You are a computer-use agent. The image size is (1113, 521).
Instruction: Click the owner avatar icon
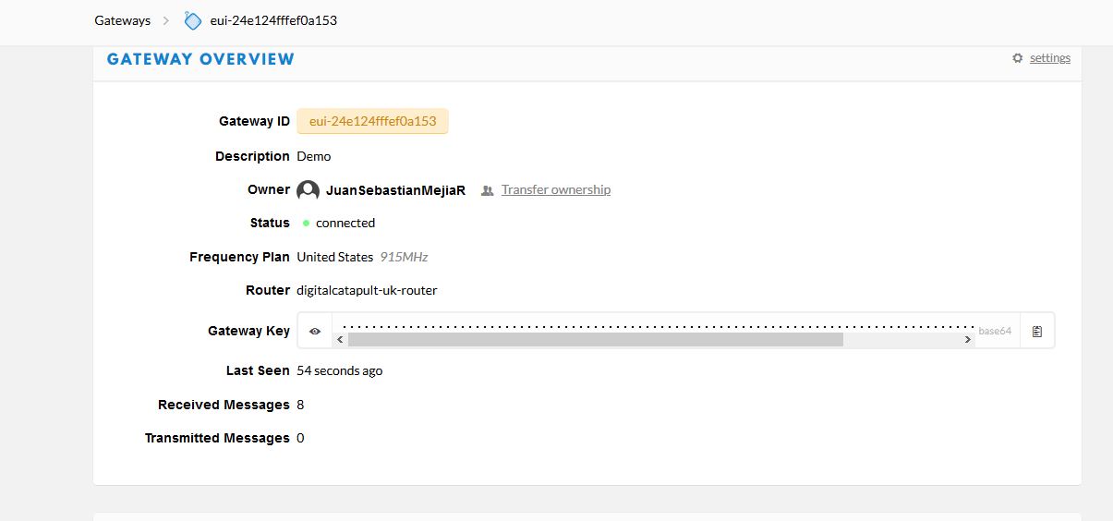(x=308, y=190)
